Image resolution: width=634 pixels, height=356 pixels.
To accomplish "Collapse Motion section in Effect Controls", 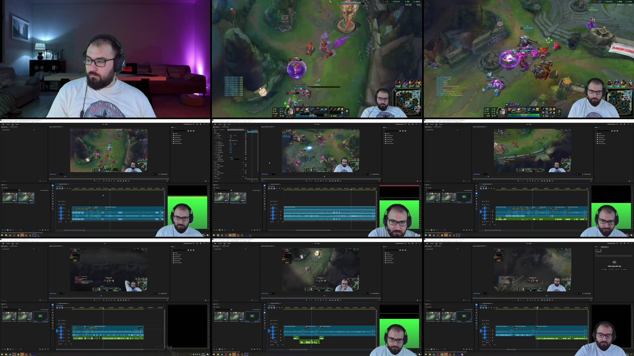I will [214, 133].
